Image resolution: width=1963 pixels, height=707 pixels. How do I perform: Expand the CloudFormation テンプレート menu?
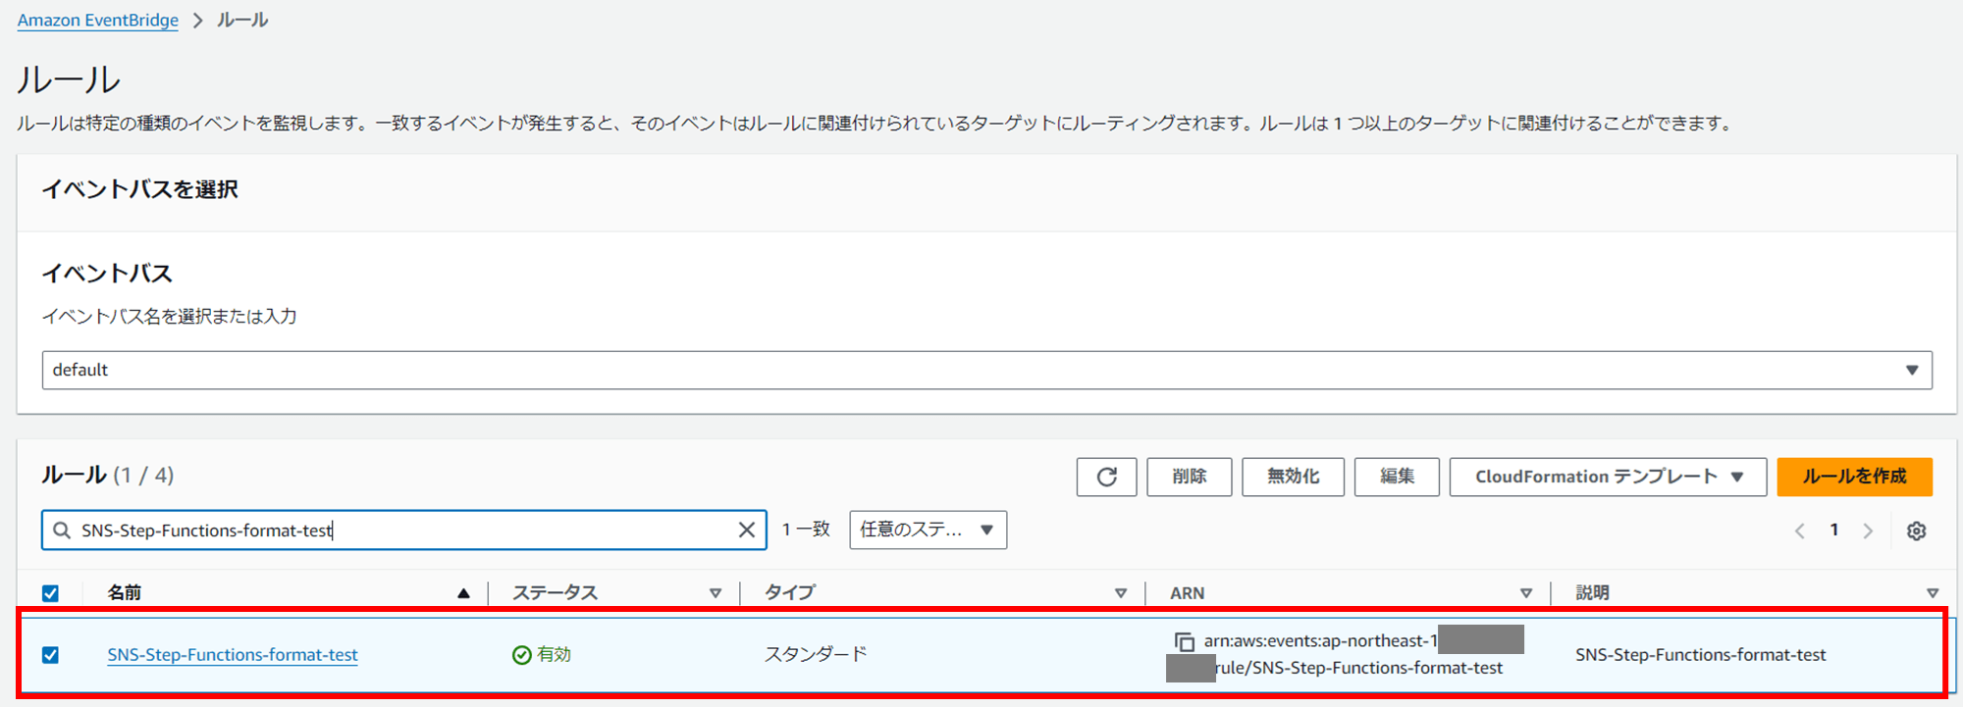pos(1608,477)
